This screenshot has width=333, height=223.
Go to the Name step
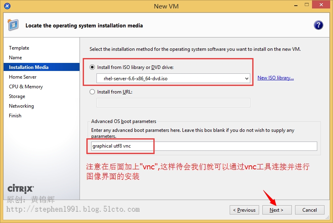(x=15, y=58)
